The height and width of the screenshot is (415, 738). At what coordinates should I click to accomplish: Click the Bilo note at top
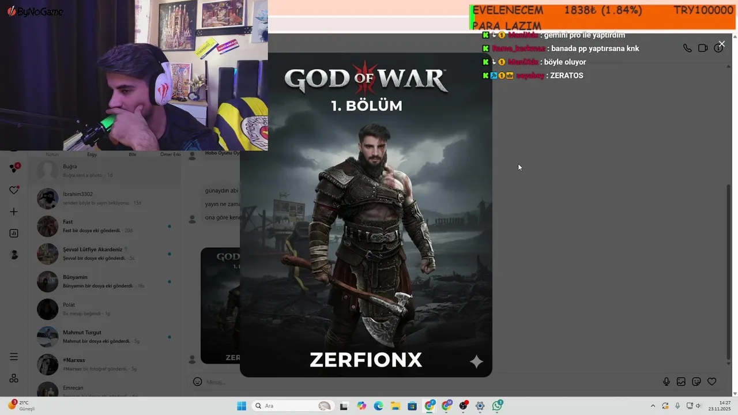(x=132, y=154)
